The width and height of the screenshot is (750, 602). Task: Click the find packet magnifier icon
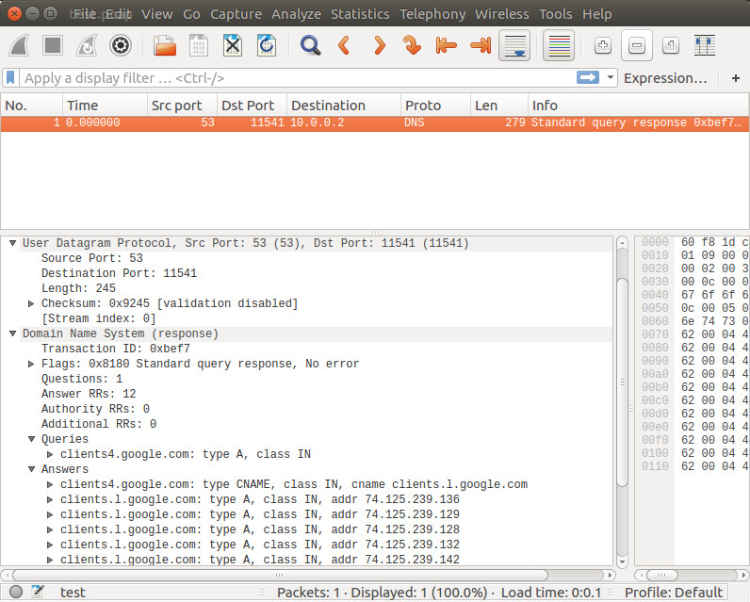[310, 45]
